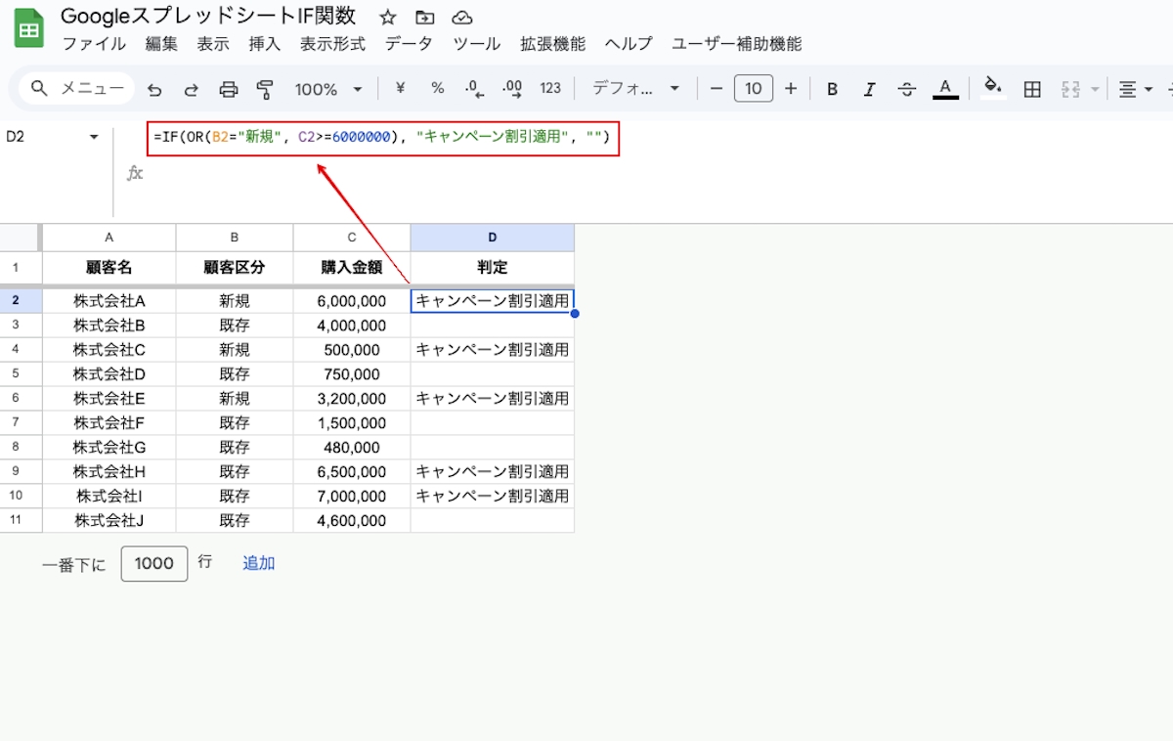
Task: Open the text color picker
Action: coord(944,89)
